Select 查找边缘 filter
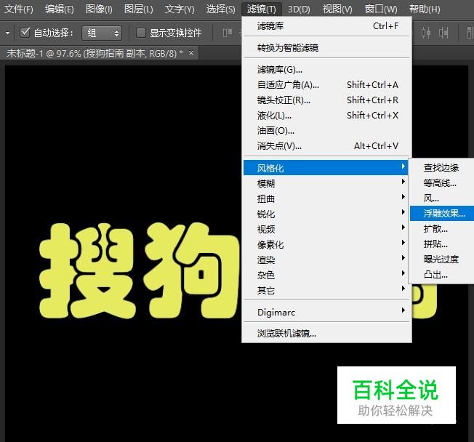Image resolution: width=474 pixels, height=442 pixels. 442,168
